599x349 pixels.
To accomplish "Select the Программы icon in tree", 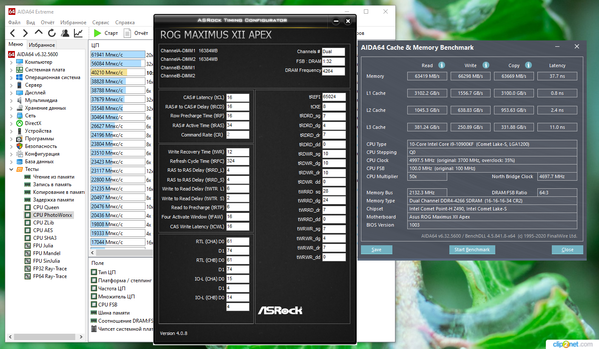I will (x=19, y=139).
